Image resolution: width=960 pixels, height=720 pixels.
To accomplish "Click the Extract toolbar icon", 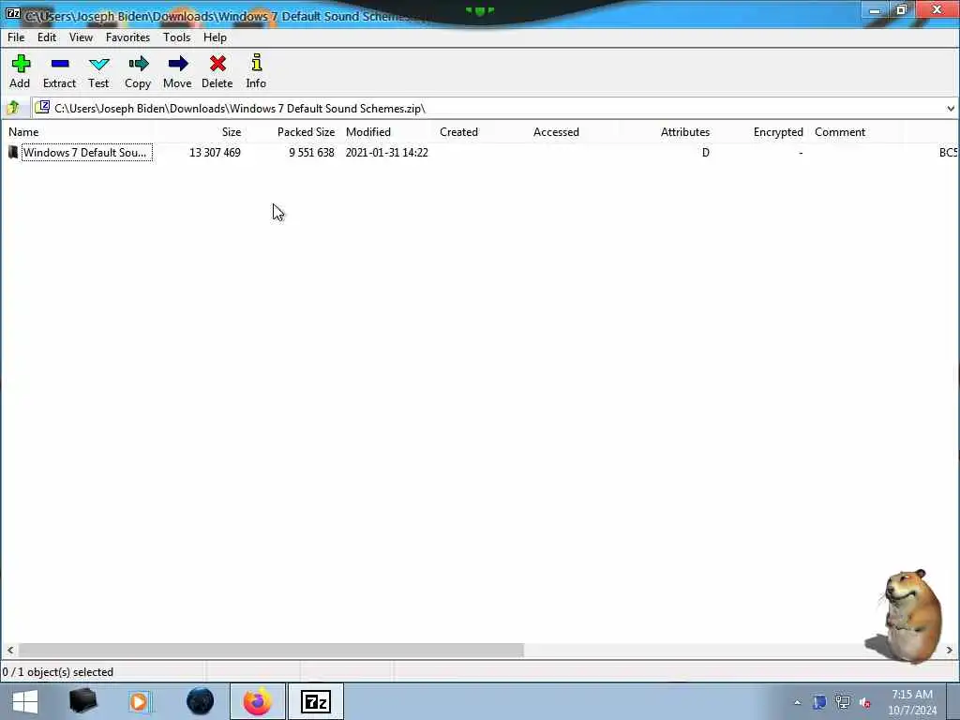I will pyautogui.click(x=59, y=64).
